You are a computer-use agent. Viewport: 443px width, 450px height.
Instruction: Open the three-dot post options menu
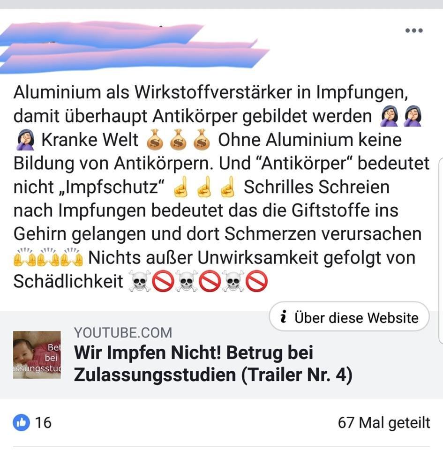[x=414, y=30]
